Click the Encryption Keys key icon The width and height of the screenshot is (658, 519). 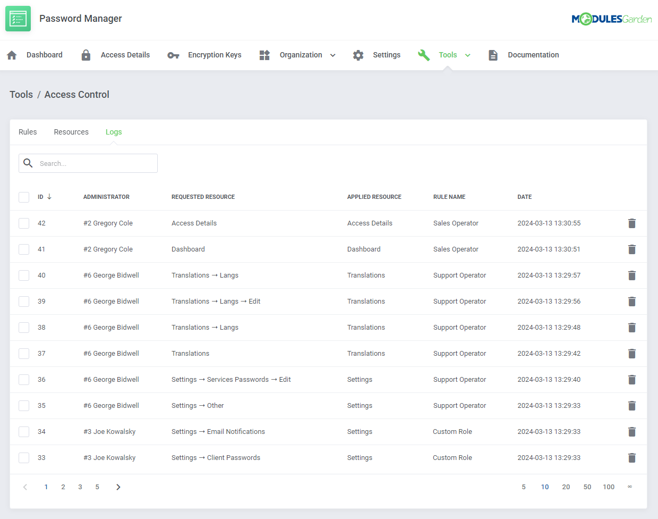[173, 55]
